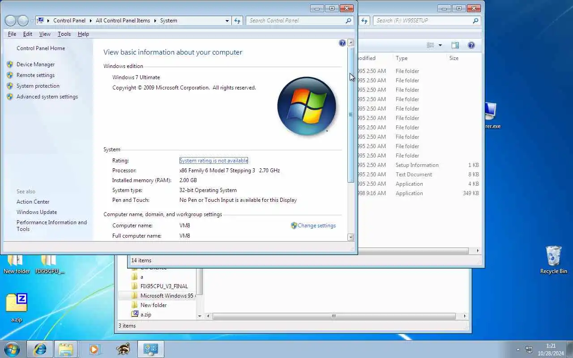
Task: Expand the arrow before Control Panel breadcrumb
Action: point(48,21)
